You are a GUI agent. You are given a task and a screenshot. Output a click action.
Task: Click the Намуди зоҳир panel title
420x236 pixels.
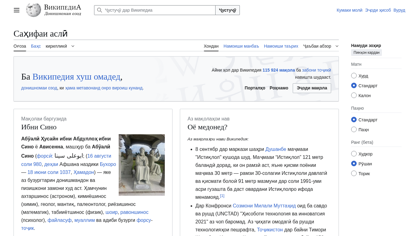(x=366, y=45)
